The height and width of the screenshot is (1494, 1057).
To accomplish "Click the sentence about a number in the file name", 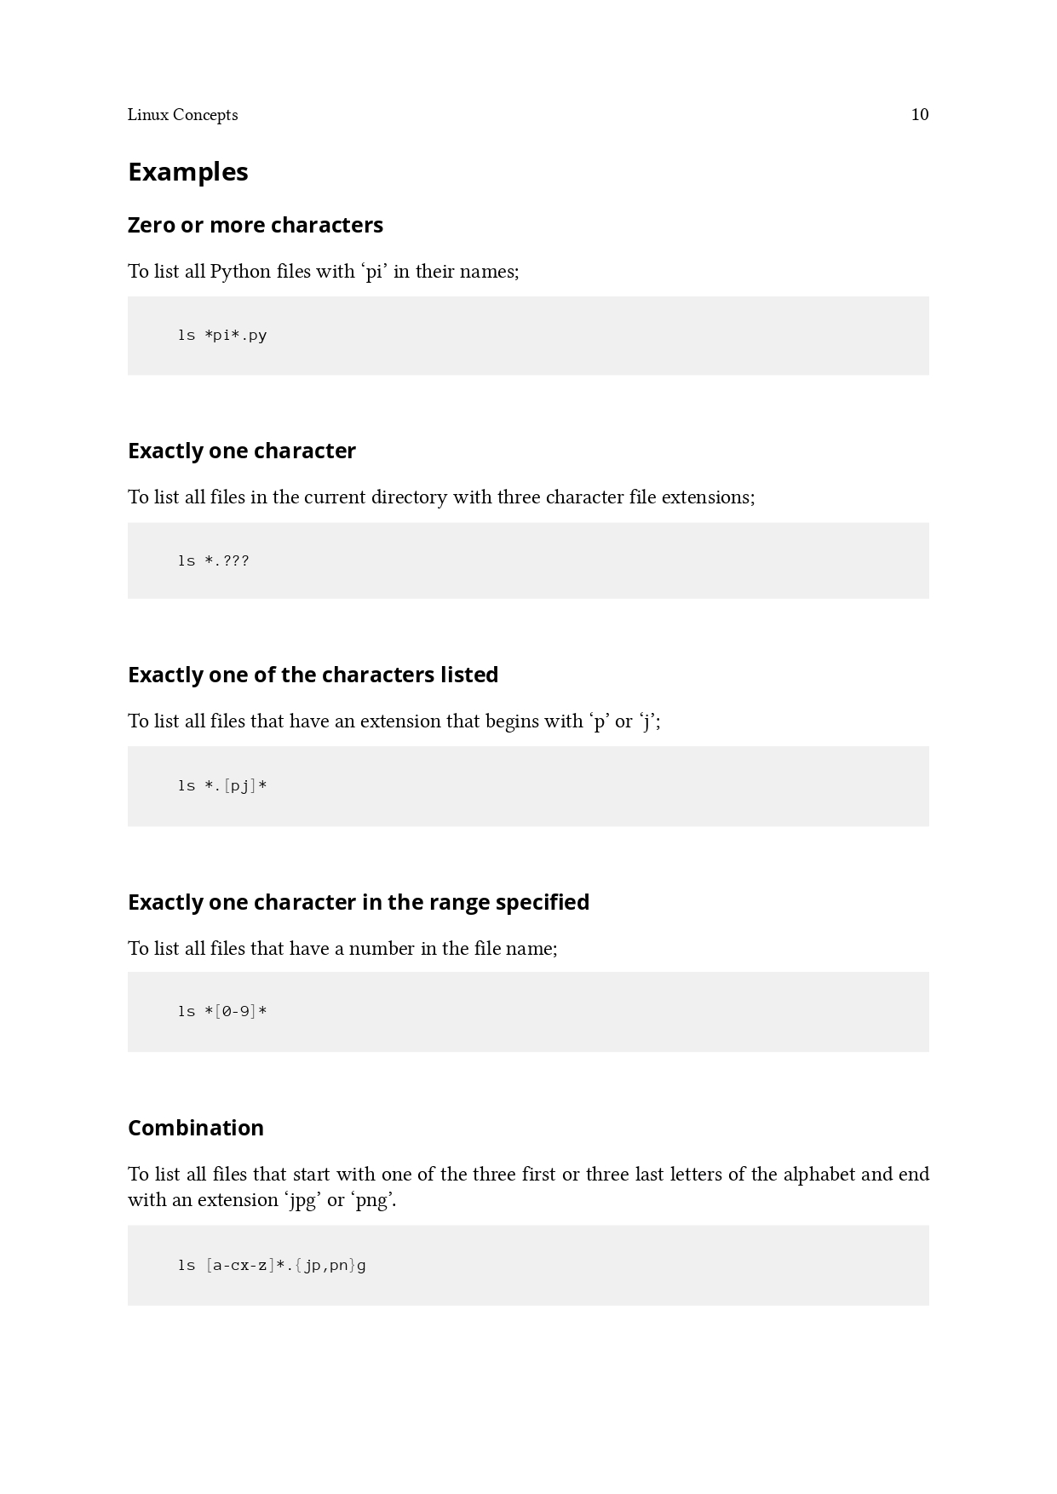I will tap(342, 949).
